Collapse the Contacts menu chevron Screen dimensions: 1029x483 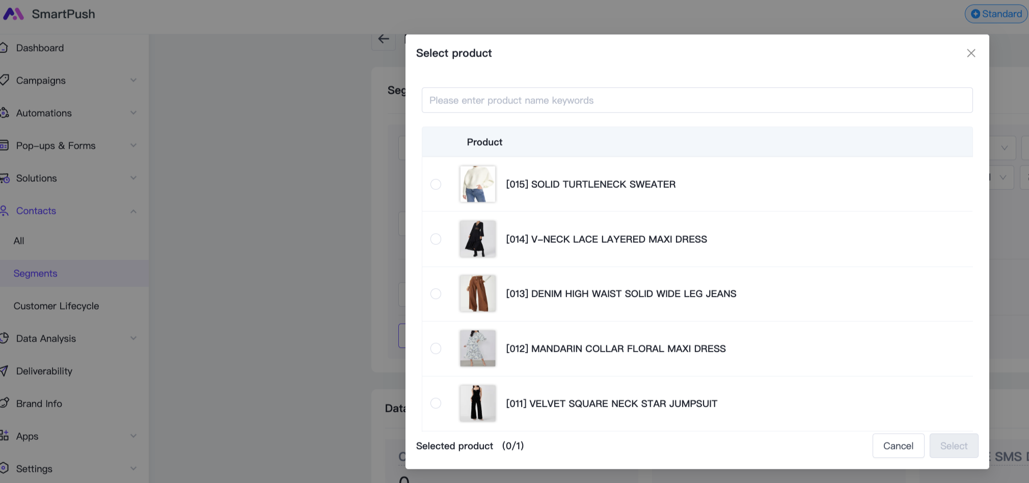[x=133, y=211]
